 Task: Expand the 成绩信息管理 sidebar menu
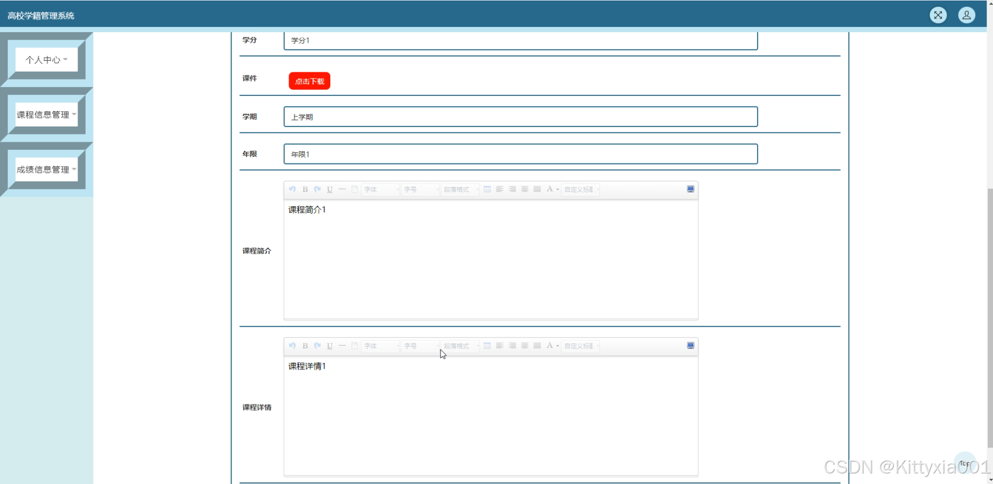(46, 169)
